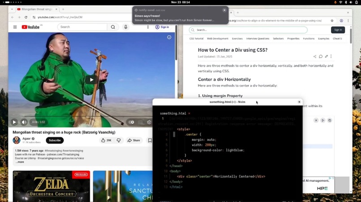
Task: Mute the video with the speaker icon
Action: coord(24,122)
